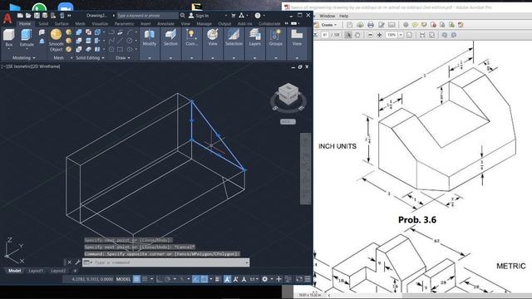Click the AutoCAD application menu logo
532x299 pixels.
tap(7, 18)
